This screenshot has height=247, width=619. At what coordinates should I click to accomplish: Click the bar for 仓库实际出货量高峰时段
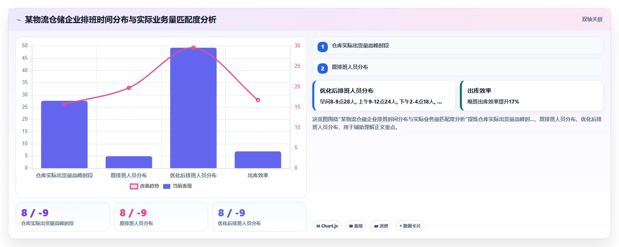tap(64, 134)
